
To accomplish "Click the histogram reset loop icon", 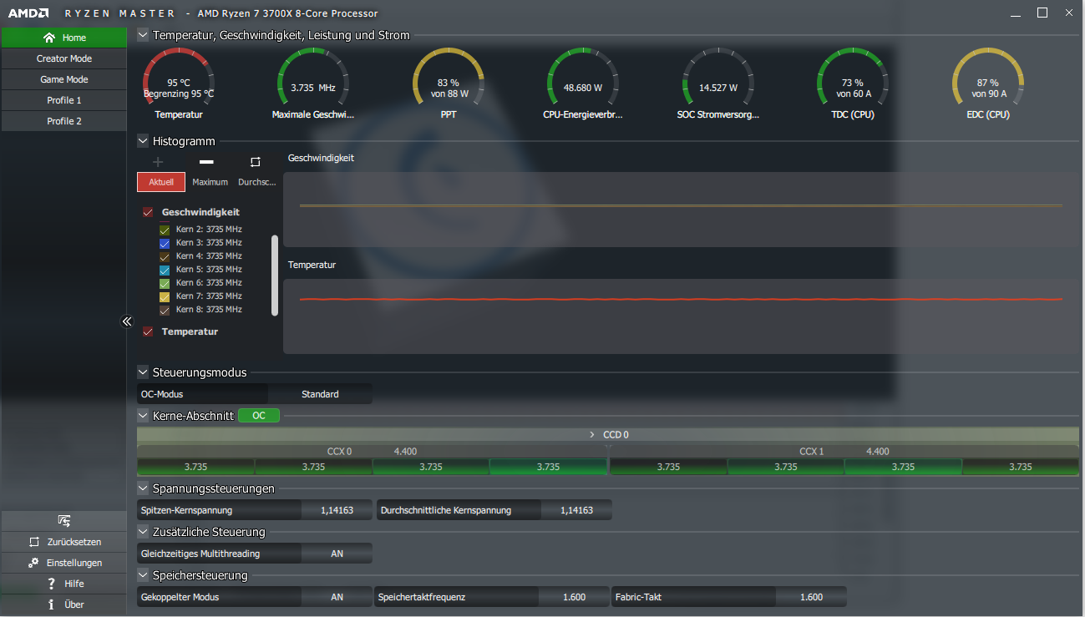I will (256, 162).
